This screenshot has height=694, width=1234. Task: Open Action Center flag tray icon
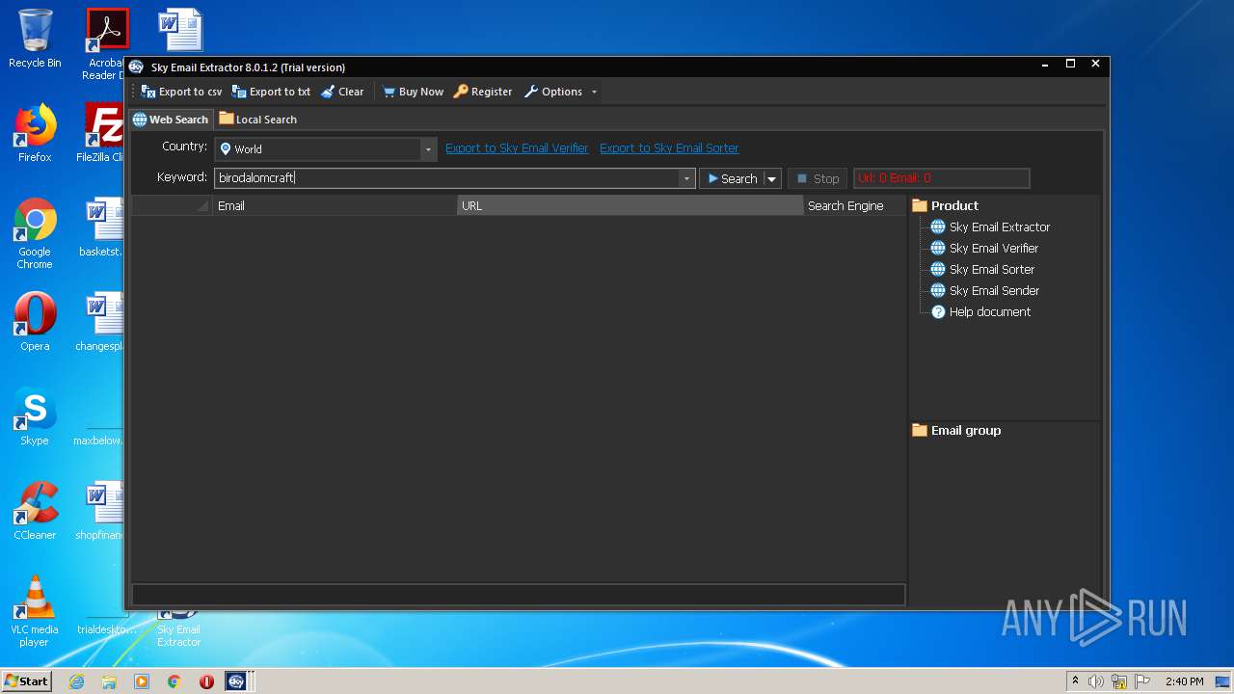click(x=1140, y=681)
